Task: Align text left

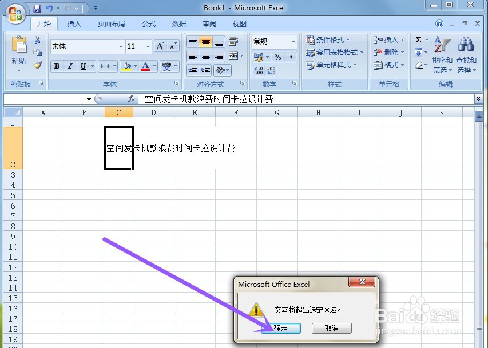Action: [193, 55]
